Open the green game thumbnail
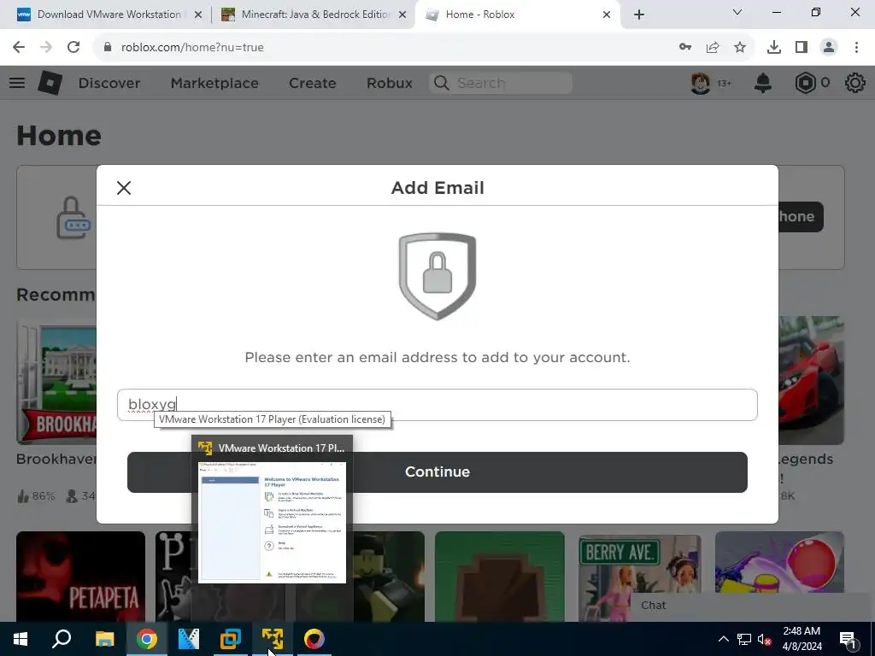Image resolution: width=875 pixels, height=656 pixels. point(499,577)
